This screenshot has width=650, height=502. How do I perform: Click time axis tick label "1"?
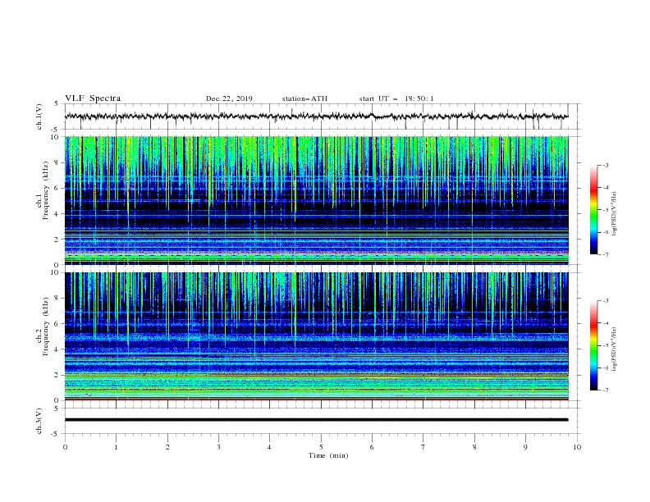tap(116, 447)
